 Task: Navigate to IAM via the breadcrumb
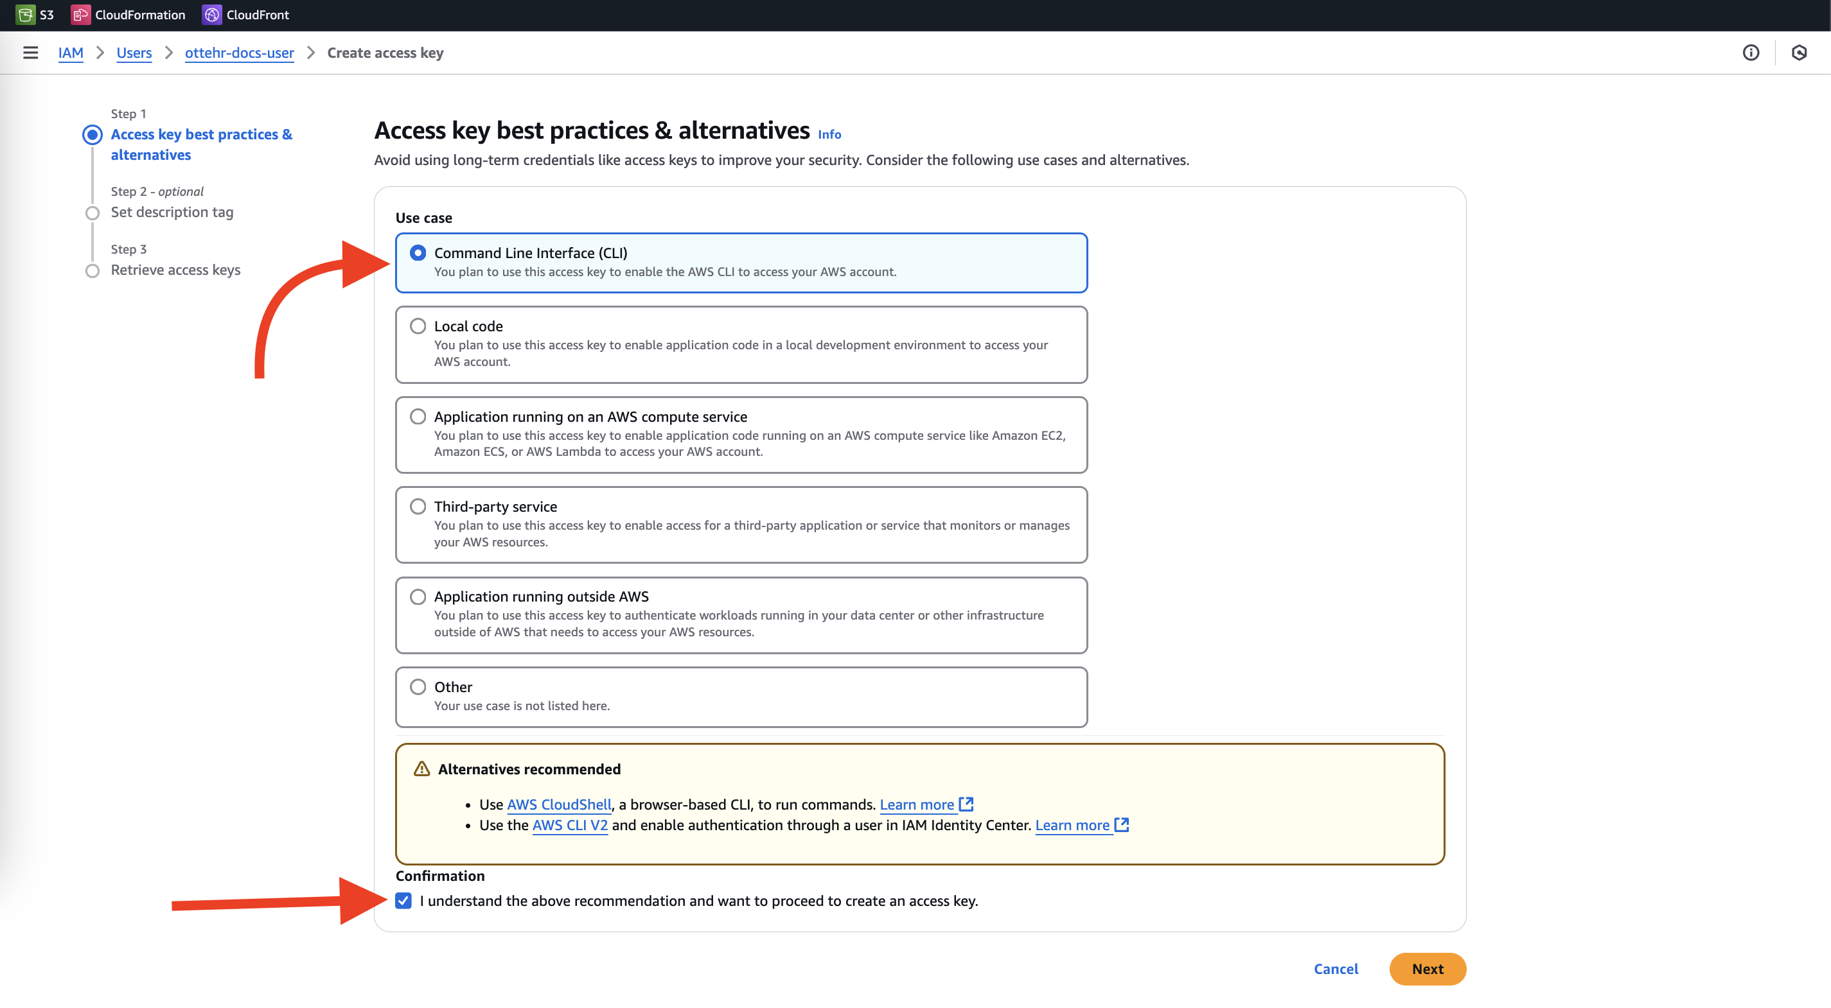coord(71,53)
